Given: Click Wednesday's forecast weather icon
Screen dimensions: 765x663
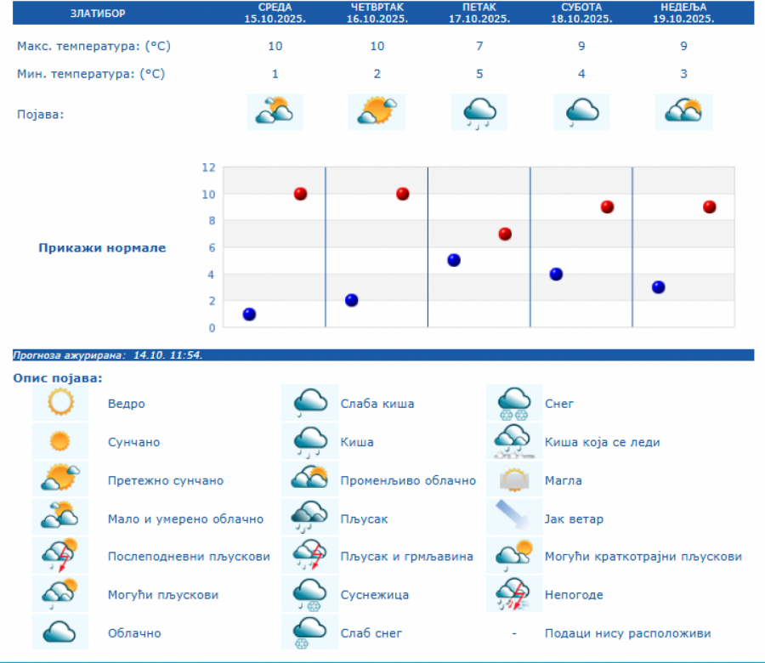Looking at the screenshot, I should (x=275, y=111).
